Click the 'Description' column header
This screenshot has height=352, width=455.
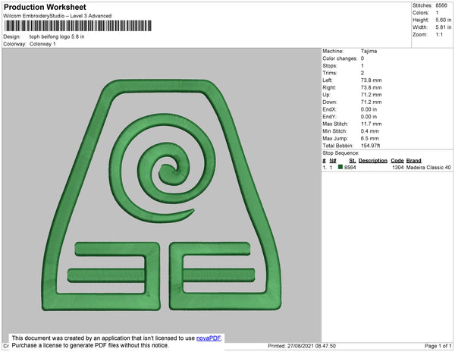pyautogui.click(x=373, y=161)
